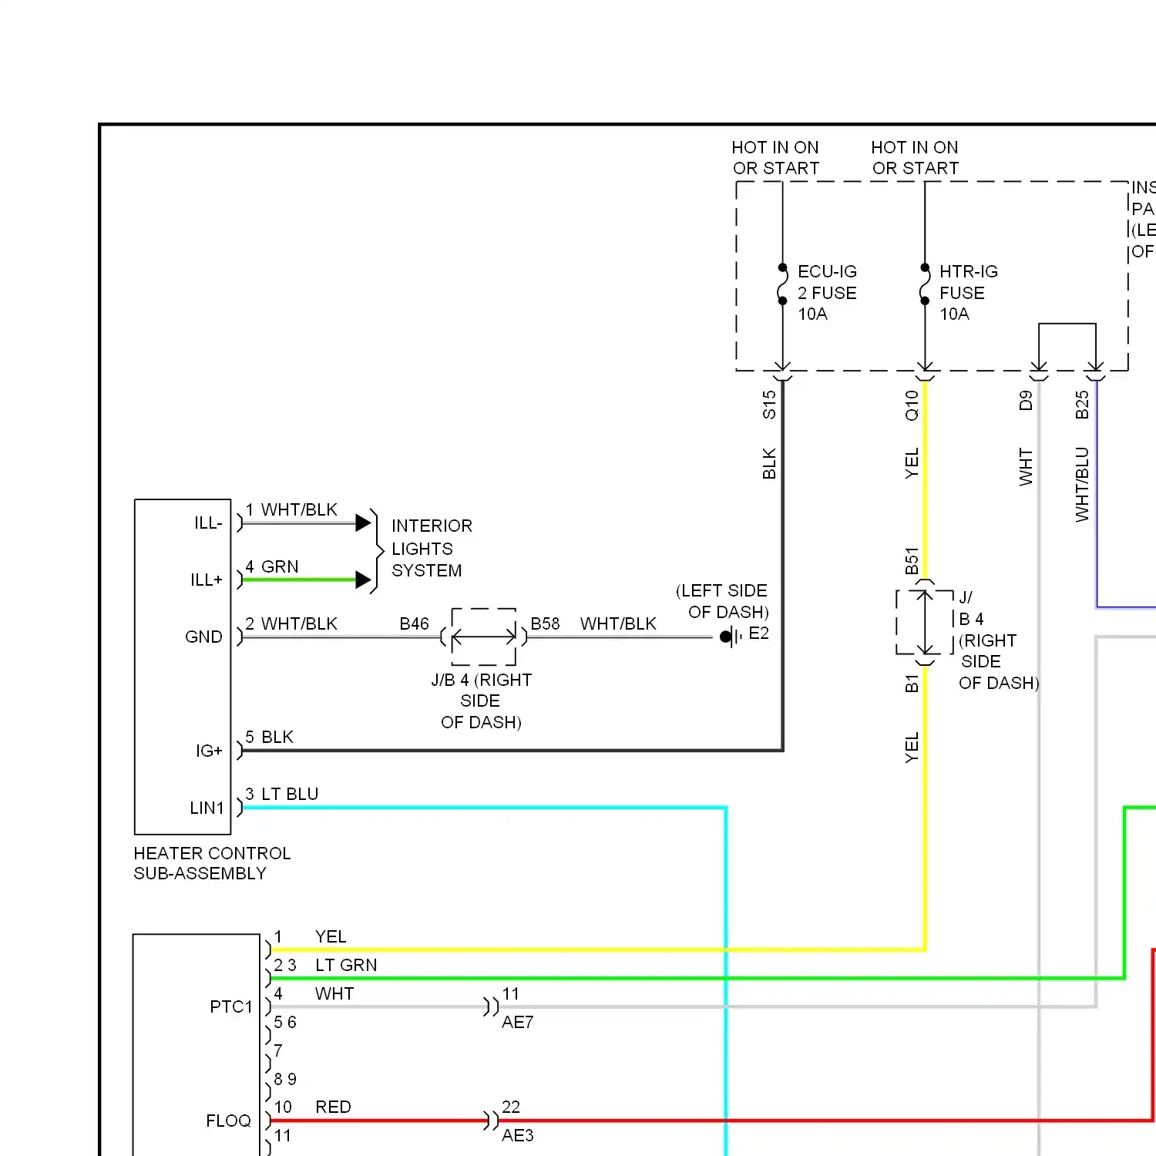Screen dimensions: 1156x1156
Task: Select the Heater Control Sub-Assembly component box
Action: tap(183, 667)
